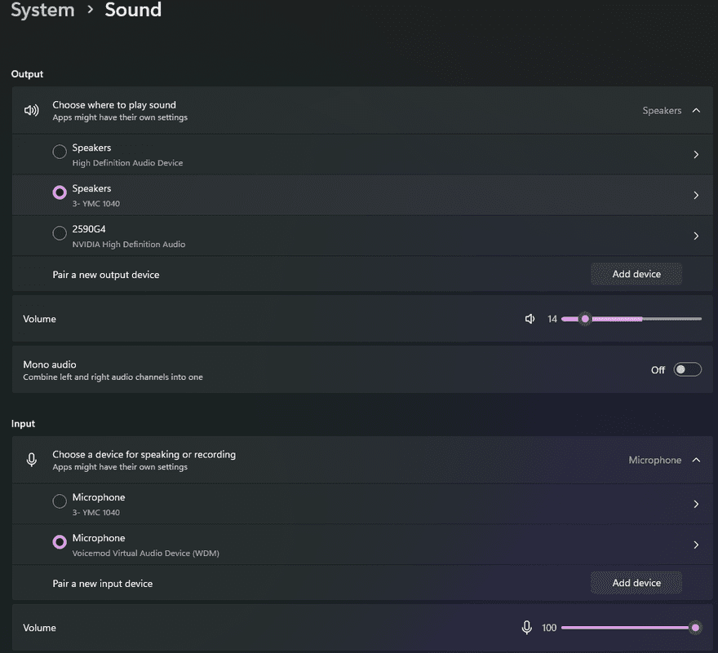Click the output volume value 14
718x653 pixels.
tap(552, 319)
